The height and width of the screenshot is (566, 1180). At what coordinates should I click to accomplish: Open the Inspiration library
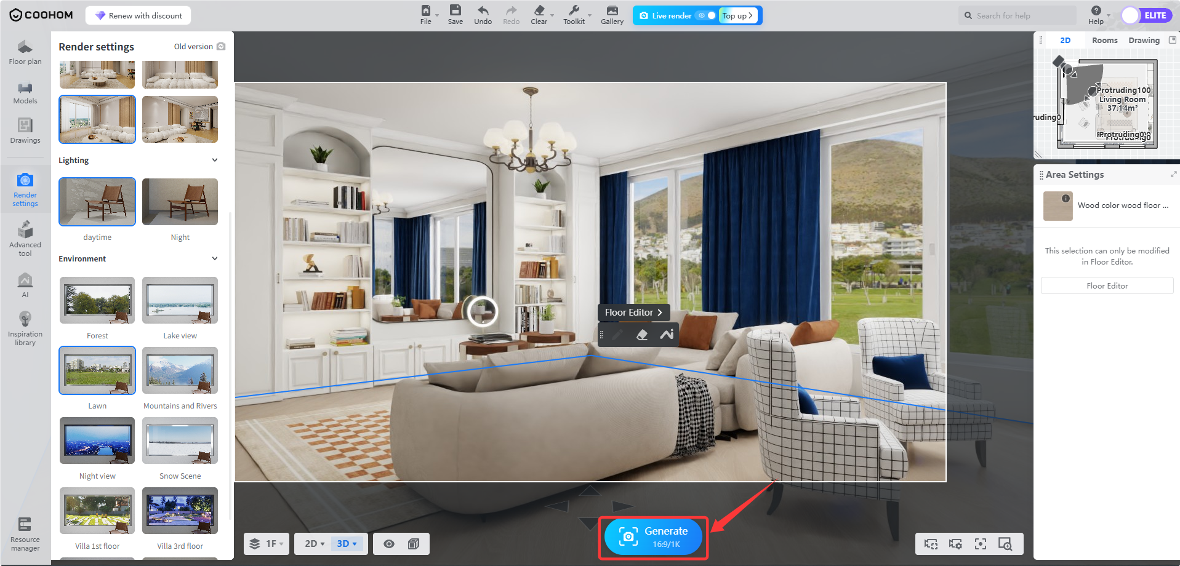(25, 329)
